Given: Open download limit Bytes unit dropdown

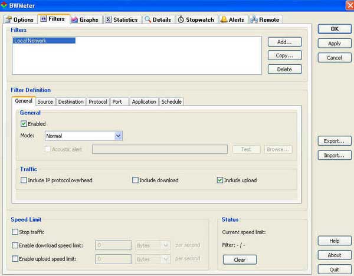Looking at the screenshot, I should tap(153, 245).
